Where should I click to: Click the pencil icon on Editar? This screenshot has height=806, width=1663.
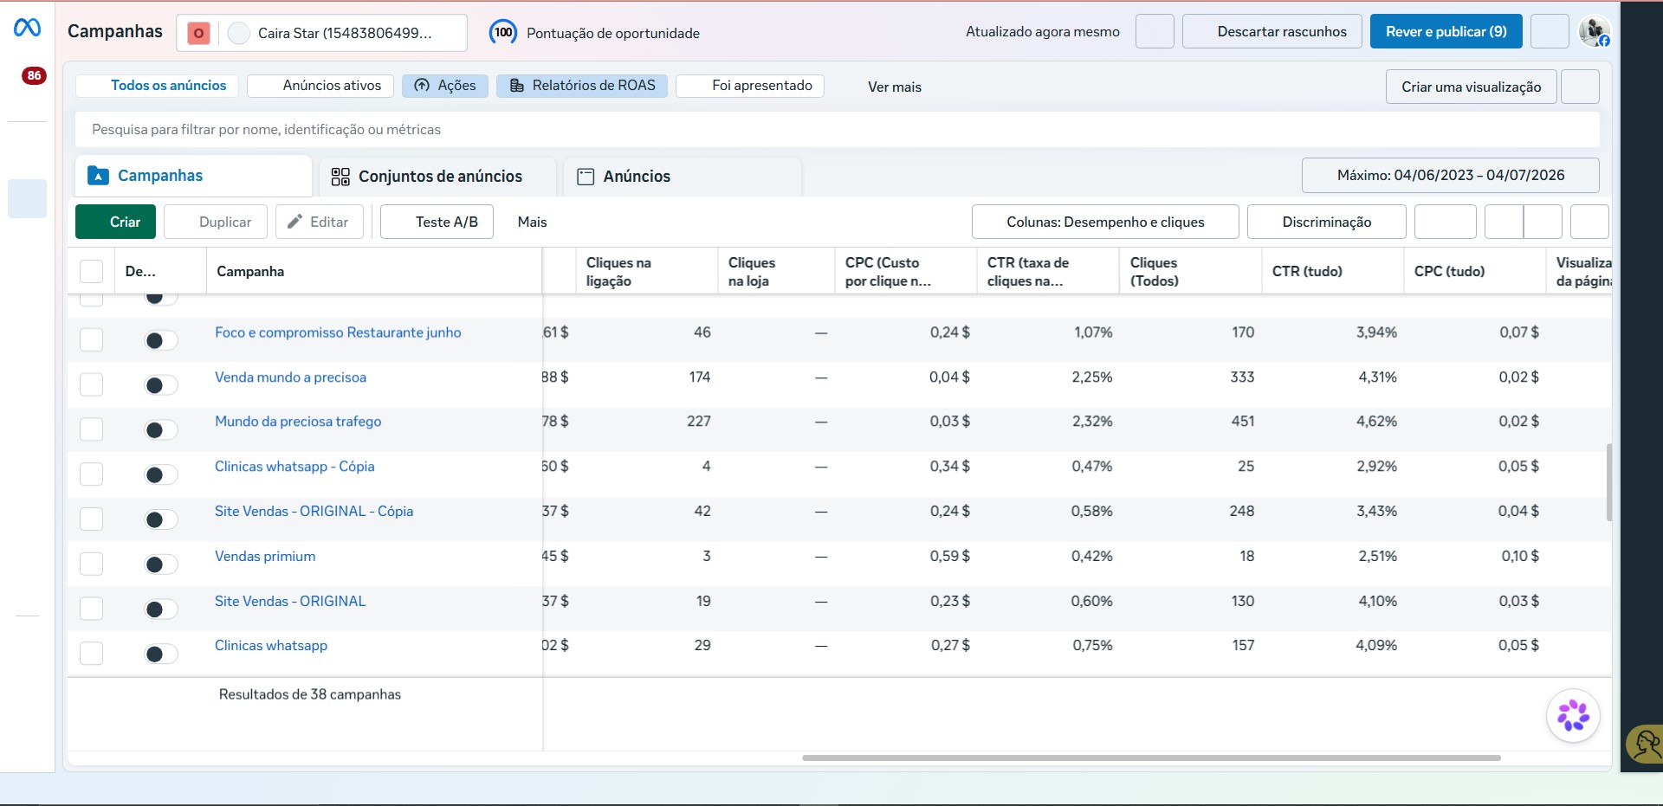[295, 222]
